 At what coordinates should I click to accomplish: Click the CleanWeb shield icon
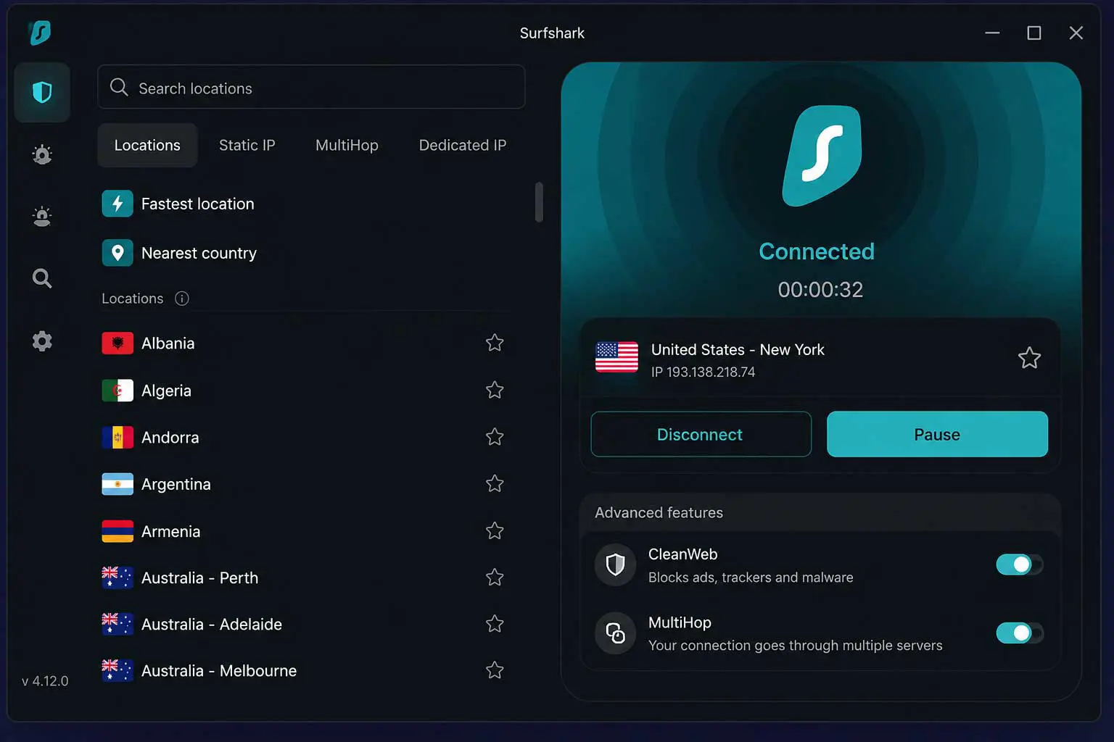click(615, 564)
